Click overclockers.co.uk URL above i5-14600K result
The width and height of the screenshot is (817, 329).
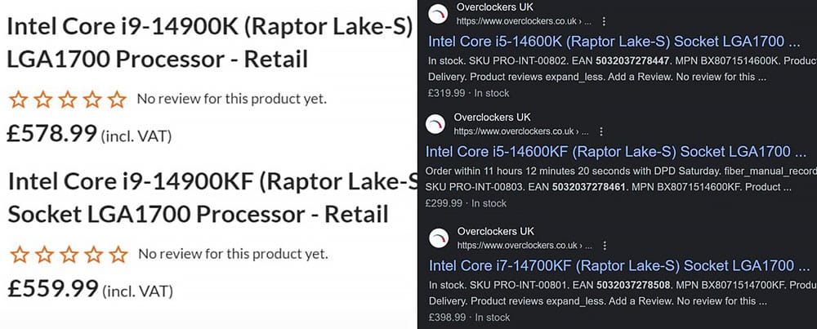[524, 21]
